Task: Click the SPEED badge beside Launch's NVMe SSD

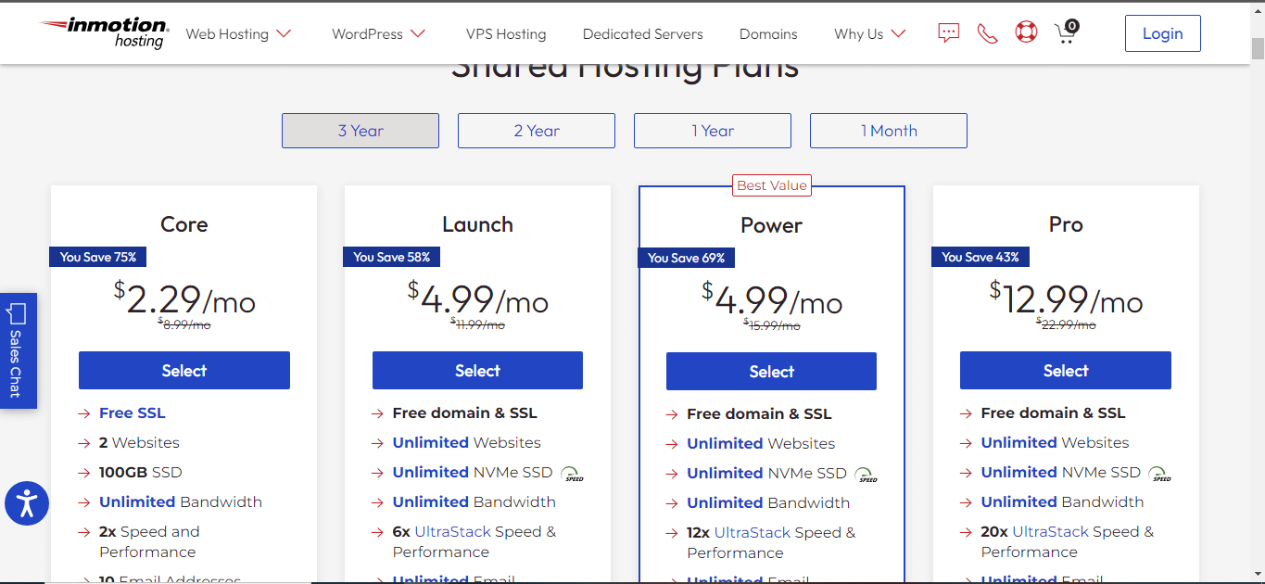Action: pos(572,474)
